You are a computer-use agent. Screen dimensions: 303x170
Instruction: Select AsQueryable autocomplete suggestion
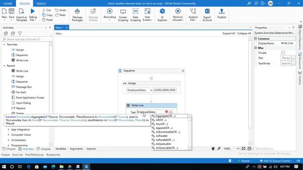(163, 144)
